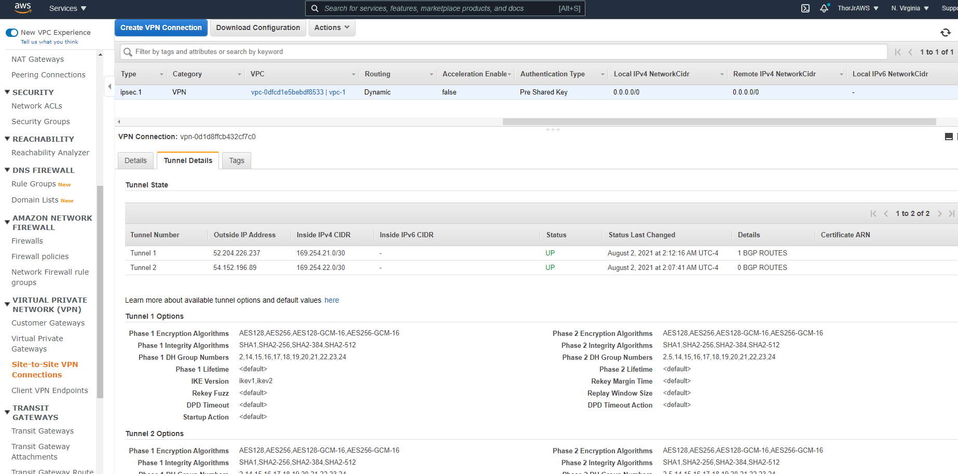Click the 1 BGP ROUTES detail
This screenshot has width=958, height=474.
pyautogui.click(x=762, y=253)
